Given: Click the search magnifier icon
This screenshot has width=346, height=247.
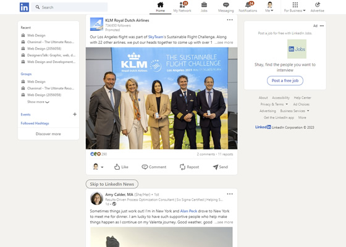Looking at the screenshot, I should click(x=38, y=7).
